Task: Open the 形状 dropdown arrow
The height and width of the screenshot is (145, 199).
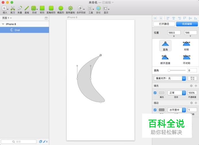Action: click(37, 9)
